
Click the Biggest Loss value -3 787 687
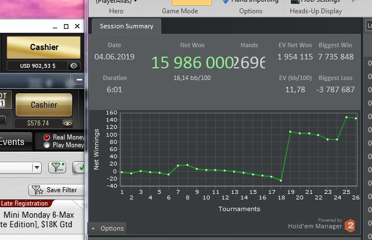point(335,89)
